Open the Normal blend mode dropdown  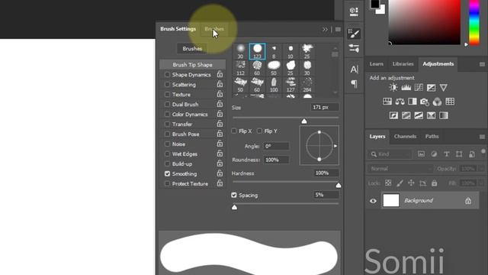pyautogui.click(x=400, y=169)
